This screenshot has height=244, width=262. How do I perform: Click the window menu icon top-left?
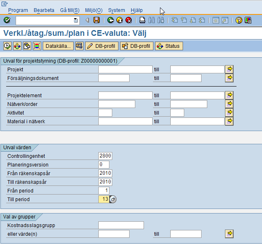coord(5,4)
